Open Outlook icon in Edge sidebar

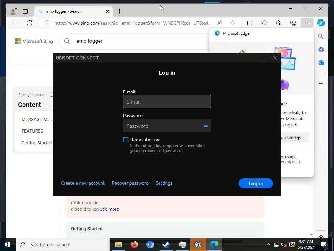[321, 62]
